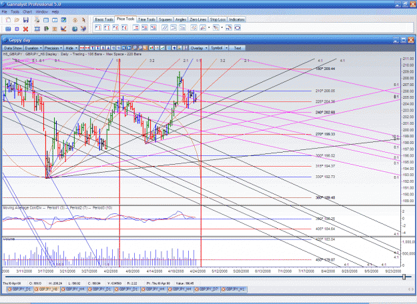Click the globe icon in main toolbar
This screenshot has height=304, width=417.
coord(75,29)
